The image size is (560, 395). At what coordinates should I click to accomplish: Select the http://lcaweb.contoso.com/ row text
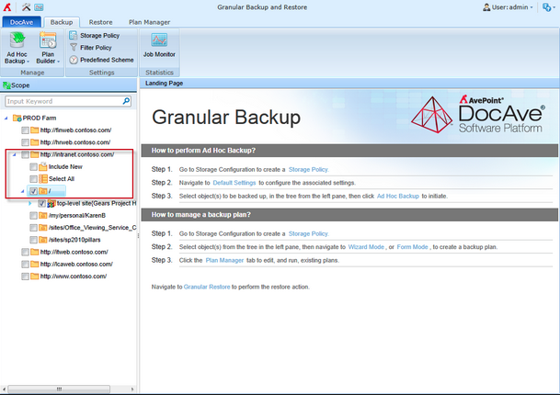coord(76,264)
